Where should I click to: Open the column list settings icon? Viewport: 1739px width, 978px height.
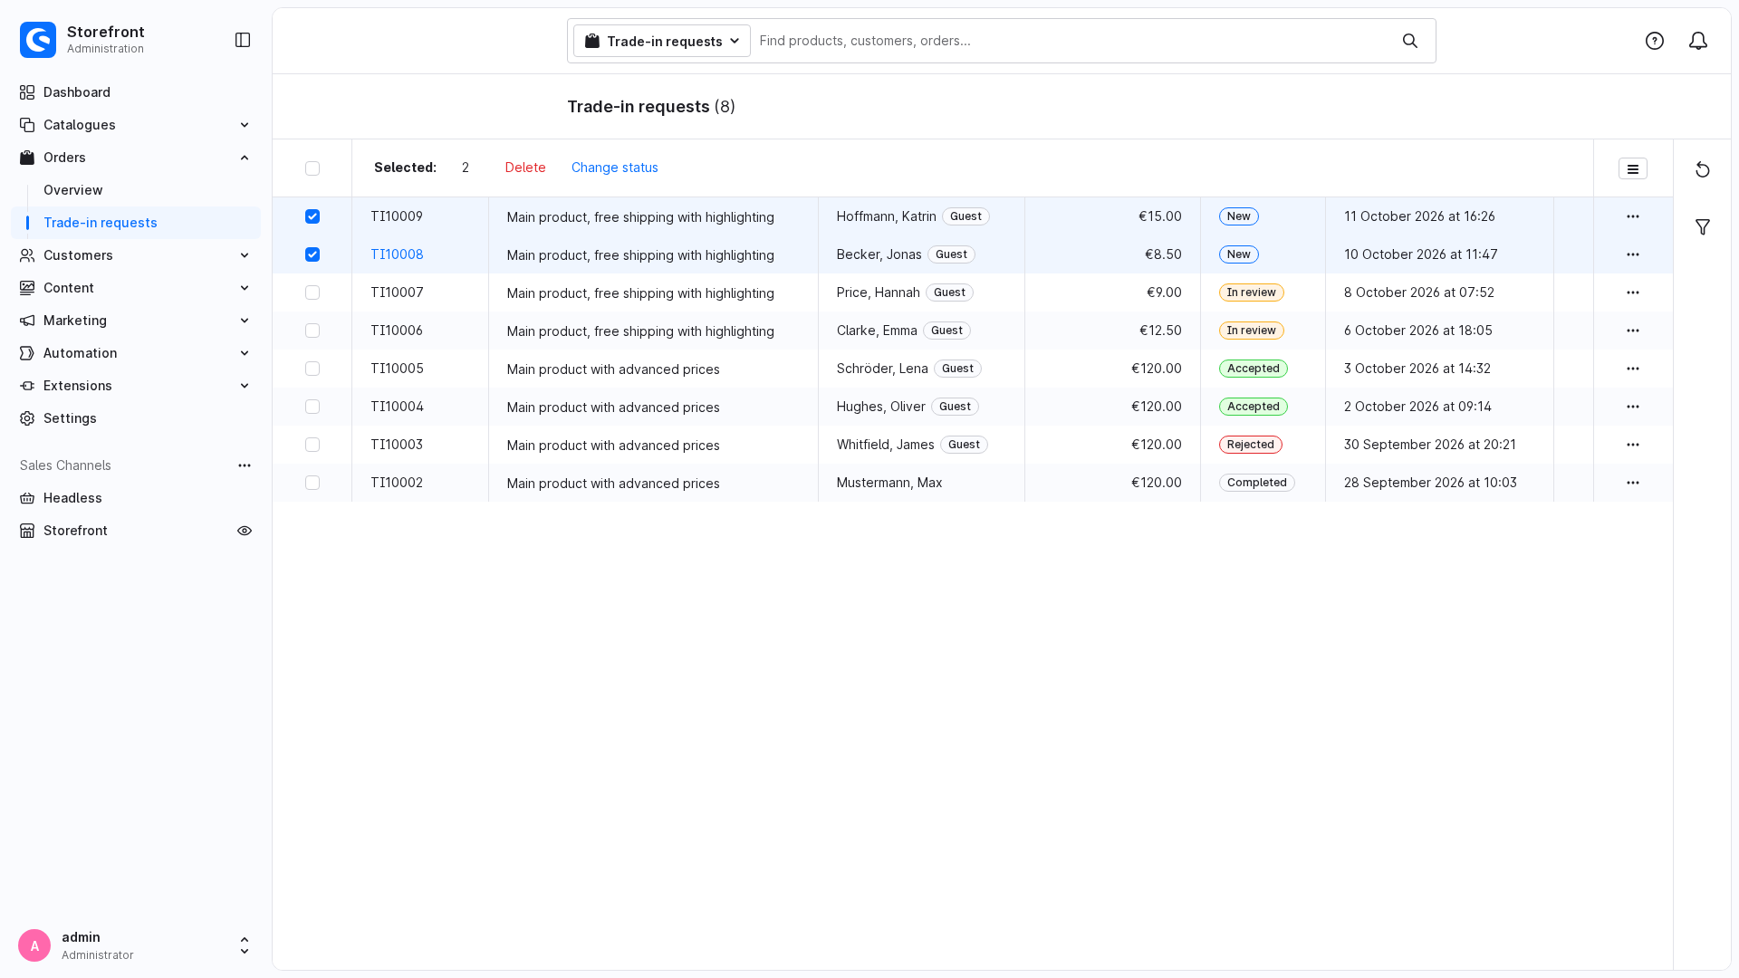point(1633,168)
